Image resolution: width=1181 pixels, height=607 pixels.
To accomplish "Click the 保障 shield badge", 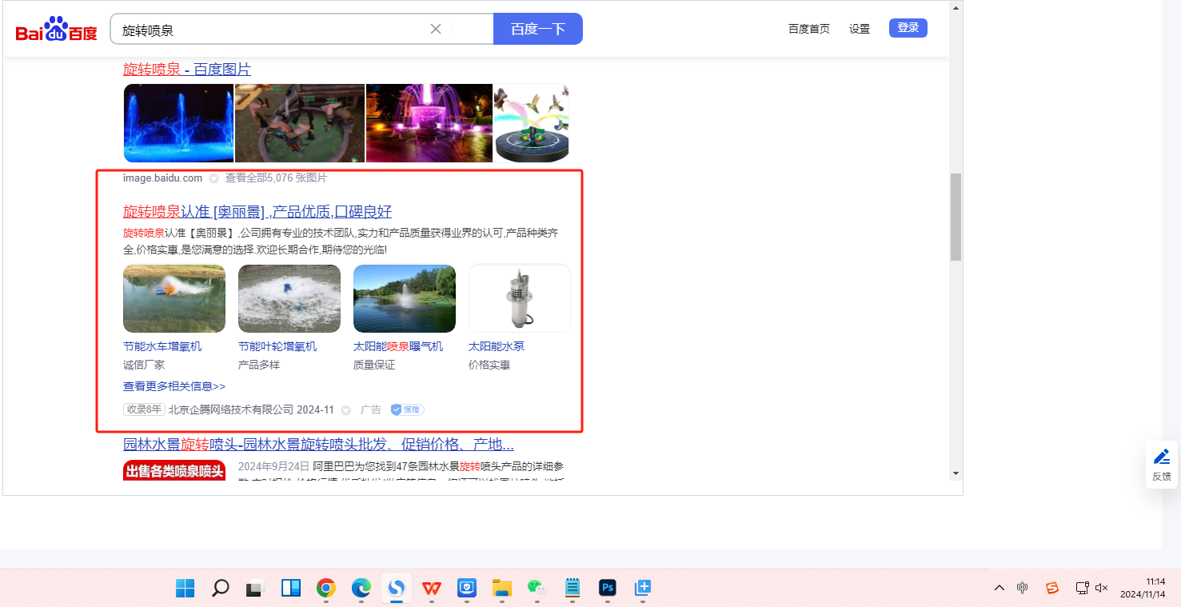I will [407, 409].
